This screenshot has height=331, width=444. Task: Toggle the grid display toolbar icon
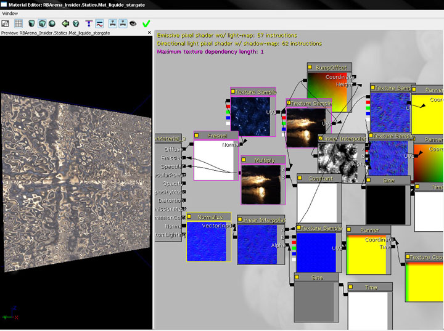coord(18,23)
